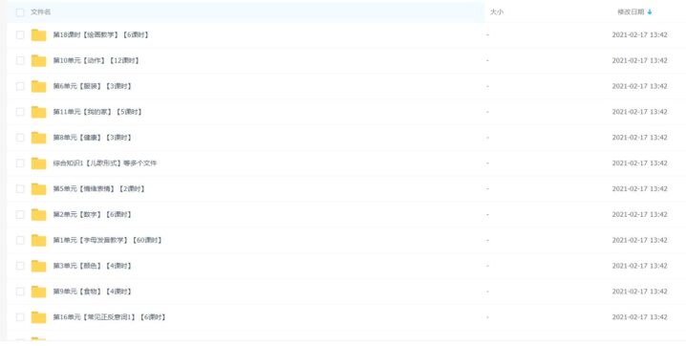Click folder icon of 第2单元【数字】
Viewport: 686px width, 346px height.
click(x=38, y=215)
